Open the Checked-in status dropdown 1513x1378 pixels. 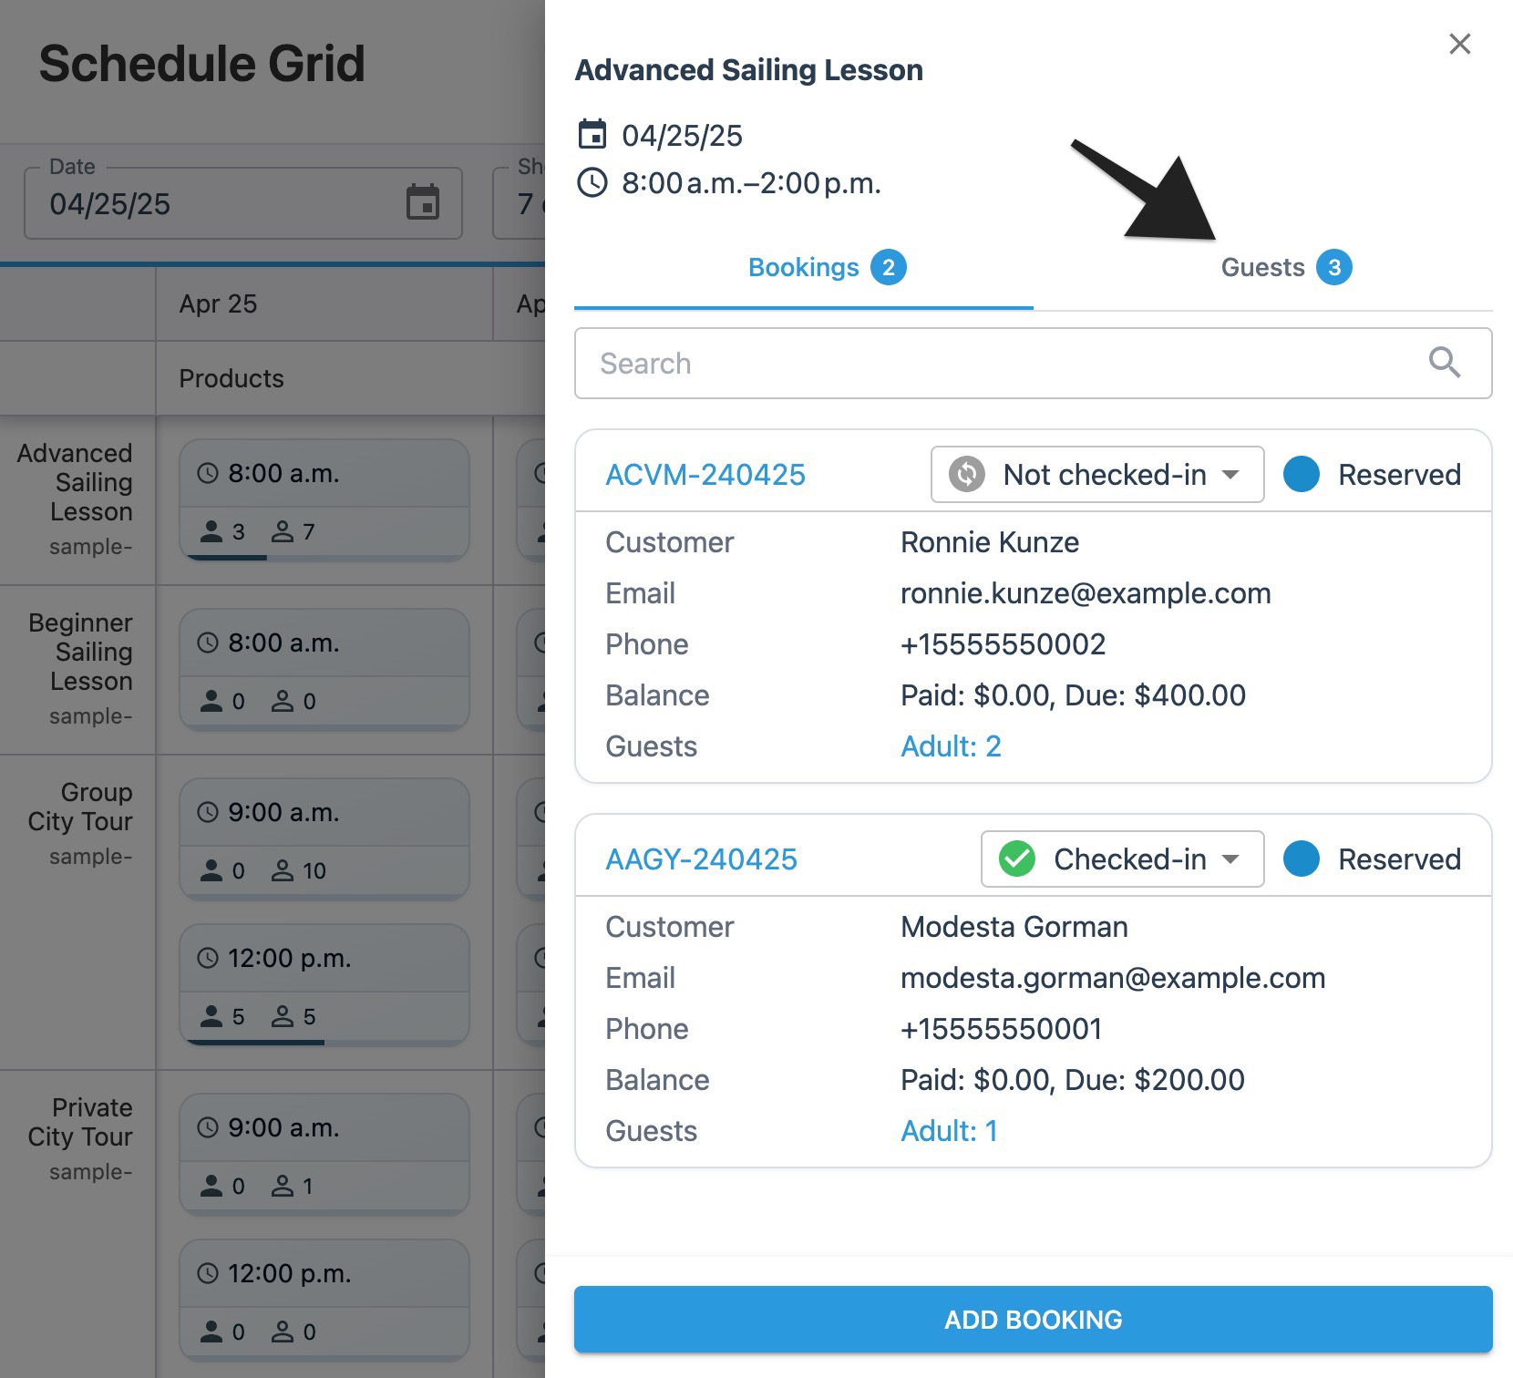click(1122, 859)
